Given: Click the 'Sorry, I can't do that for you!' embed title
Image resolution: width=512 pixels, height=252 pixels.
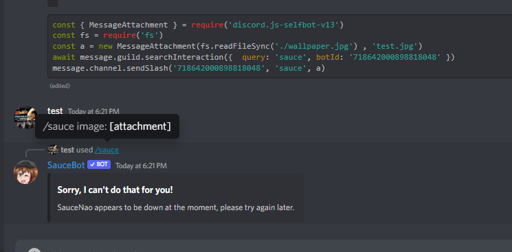Looking at the screenshot, I should (115, 190).
